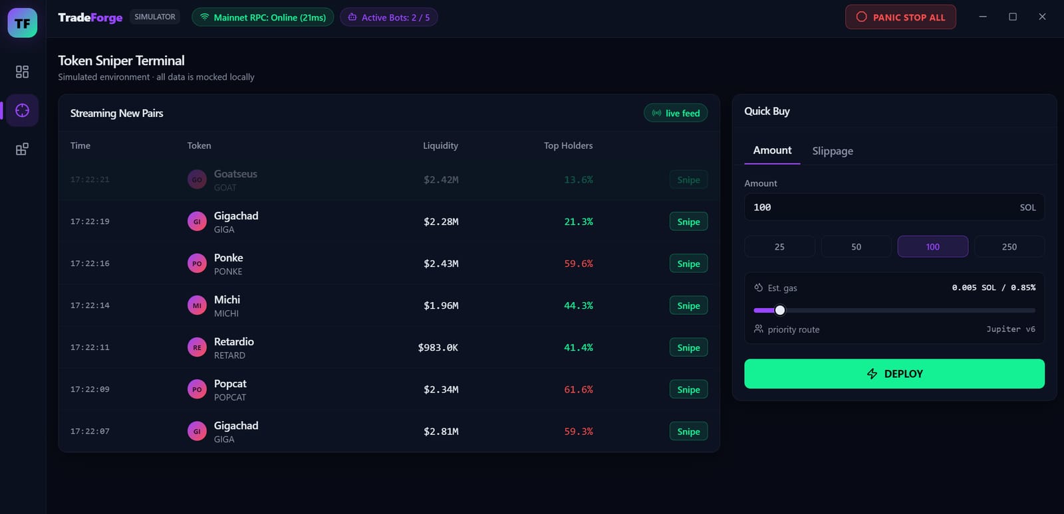Viewport: 1064px width, 514px height.
Task: Click the RETARD ticker text
Action: (229, 355)
